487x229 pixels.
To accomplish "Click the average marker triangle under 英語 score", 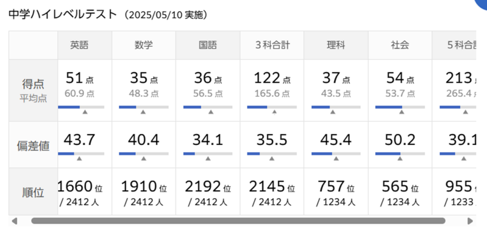I will [85, 112].
